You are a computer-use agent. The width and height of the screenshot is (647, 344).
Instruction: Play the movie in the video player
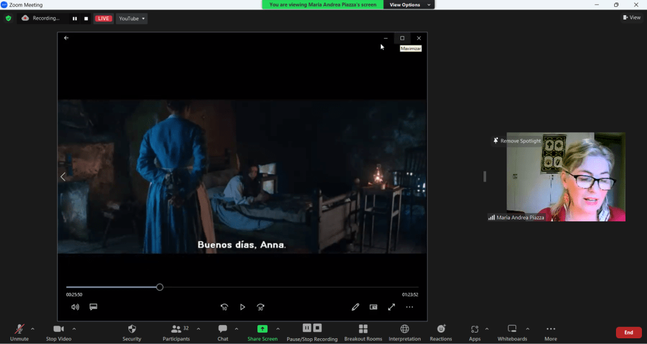(x=242, y=307)
